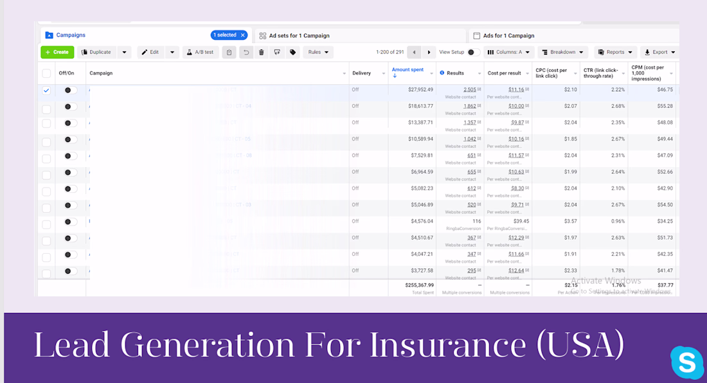Screen dimensions: 707x383
Task: Click the clipboard icon in the toolbar
Action: tap(229, 52)
